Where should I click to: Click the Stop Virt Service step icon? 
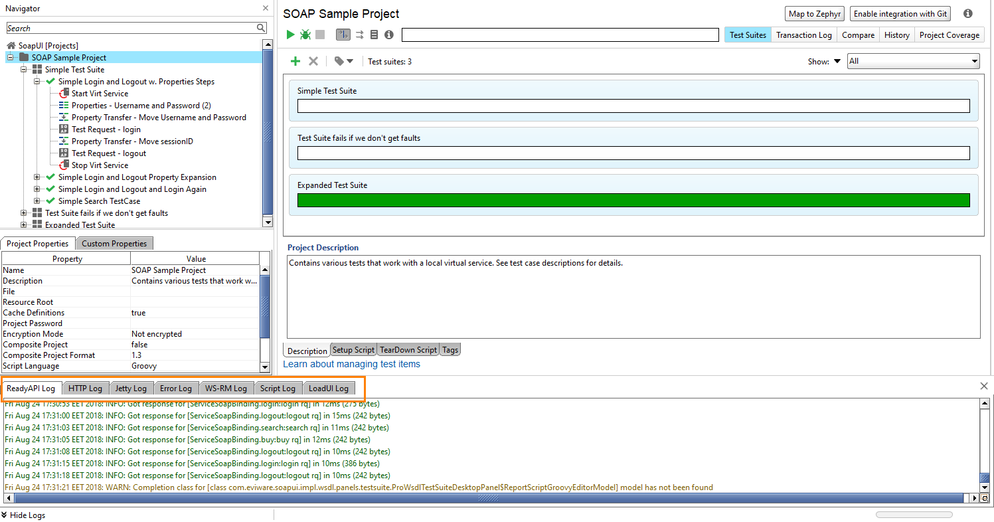(x=64, y=165)
